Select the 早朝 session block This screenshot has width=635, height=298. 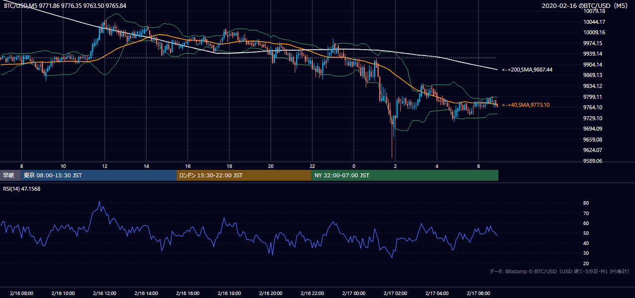(10, 175)
